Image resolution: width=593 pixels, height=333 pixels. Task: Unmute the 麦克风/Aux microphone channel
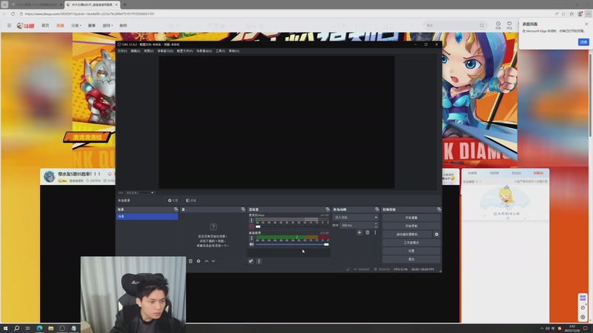pyautogui.click(x=251, y=226)
